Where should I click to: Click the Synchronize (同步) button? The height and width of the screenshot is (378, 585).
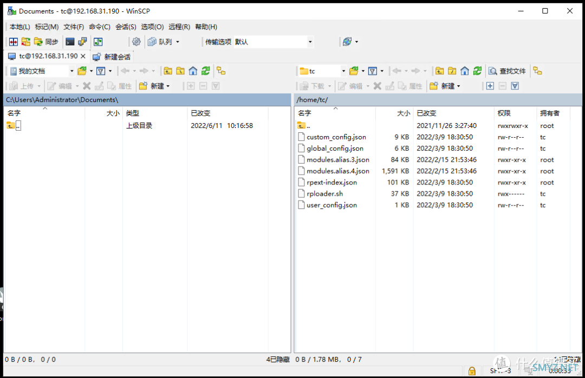click(x=46, y=42)
